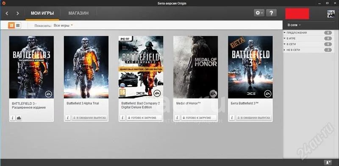Viewport: 339px width, 166px height.
Task: Click cloud icon on Battlefield 3 Расширенное издание
Action: [19, 118]
